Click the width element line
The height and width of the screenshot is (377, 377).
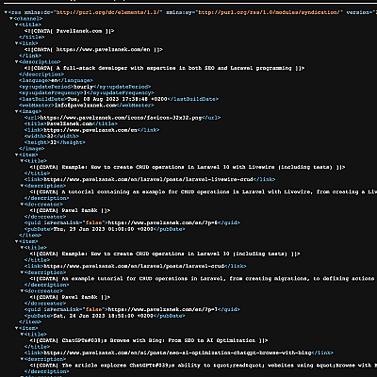click(x=52, y=136)
